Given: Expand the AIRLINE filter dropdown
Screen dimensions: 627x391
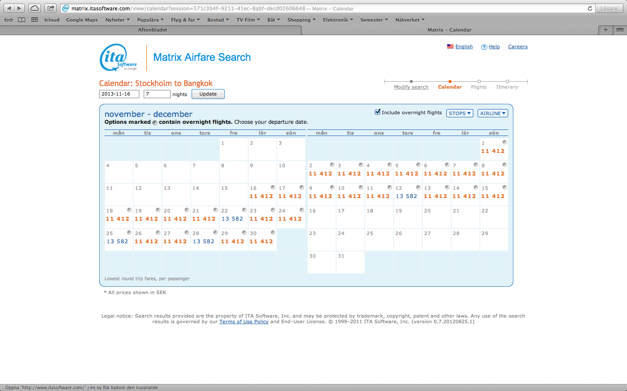Looking at the screenshot, I should click(x=492, y=113).
